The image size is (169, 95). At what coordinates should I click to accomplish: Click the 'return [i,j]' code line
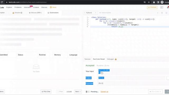(x=117, y=27)
